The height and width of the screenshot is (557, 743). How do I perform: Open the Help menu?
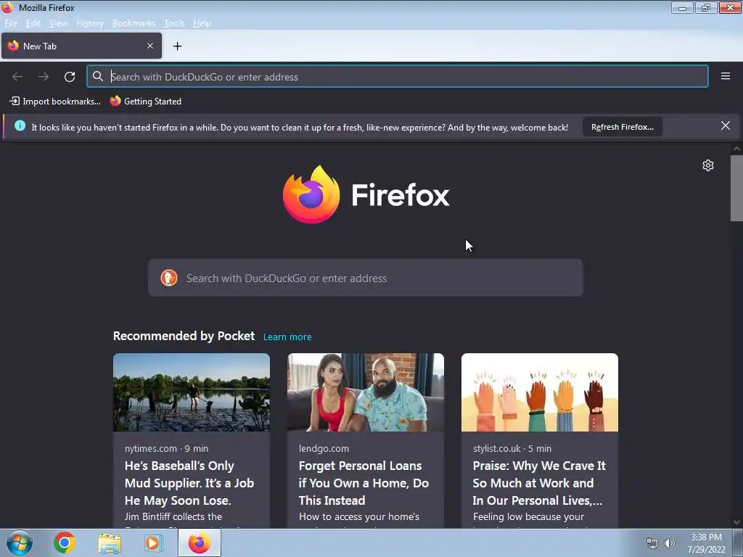click(202, 23)
